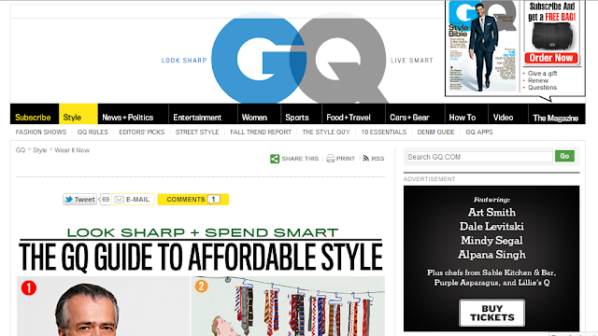Image resolution: width=598 pixels, height=336 pixels.
Task: Click the RSS text link
Action: coord(377,159)
